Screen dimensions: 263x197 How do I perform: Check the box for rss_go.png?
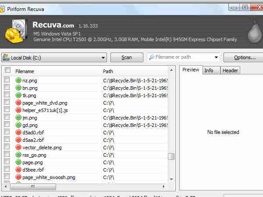[7, 154]
